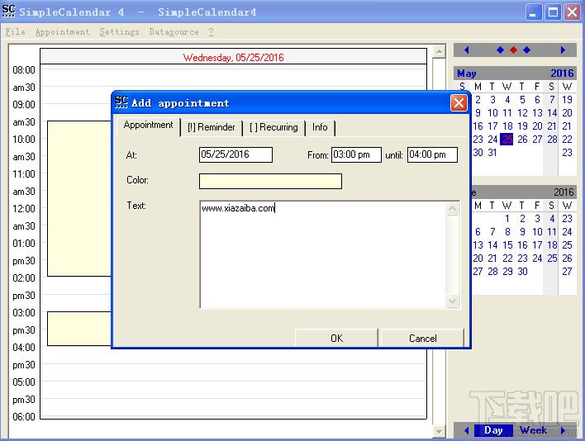Click in the appointment Text area
Screen dimensions: 585x441
tap(323, 255)
